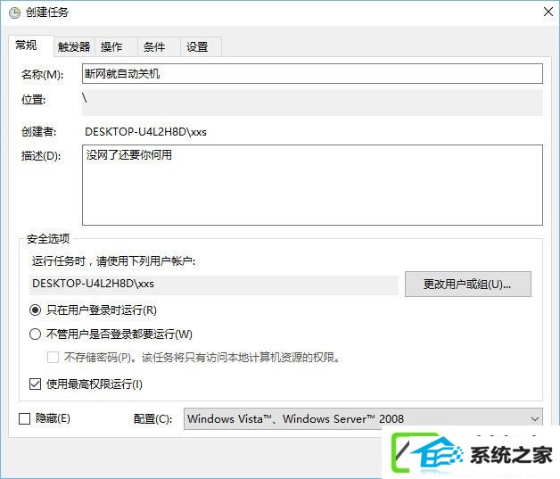Uncheck 使用最高权限运行 checkbox
This screenshot has height=479, width=560.
pos(35,384)
